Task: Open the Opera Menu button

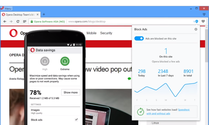Action: pos(6,9)
